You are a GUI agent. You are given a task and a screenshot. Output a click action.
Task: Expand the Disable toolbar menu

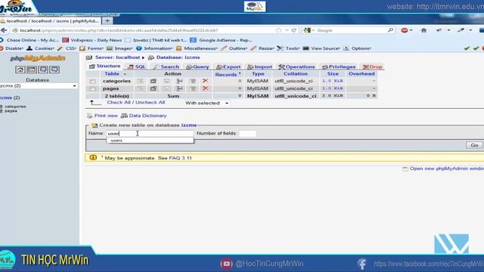click(x=14, y=48)
